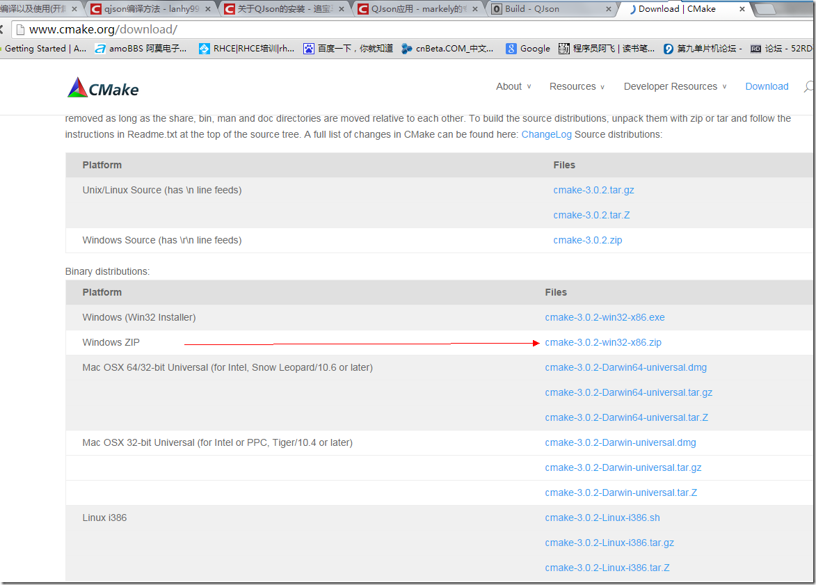
Task: Download cmake-3.0.2-Linux-i386.tar.Z
Action: point(607,568)
